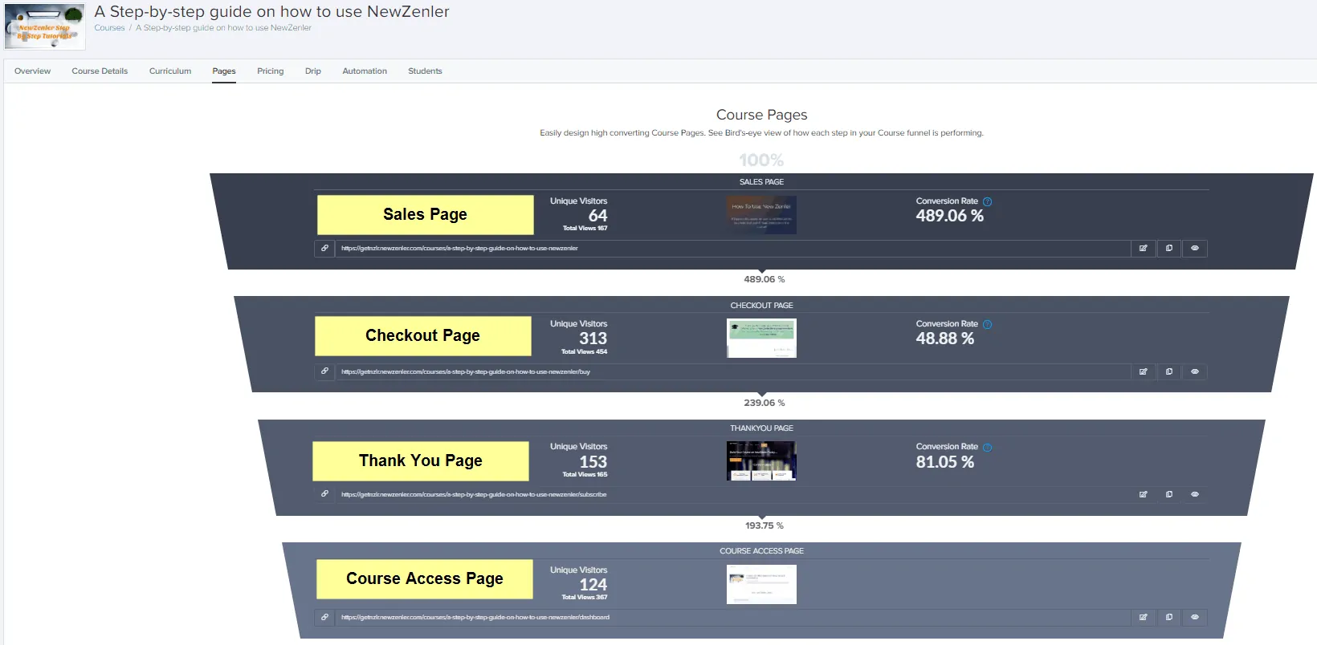Click the edit icon for the Sales Page
1317x645 pixels.
(x=1143, y=249)
